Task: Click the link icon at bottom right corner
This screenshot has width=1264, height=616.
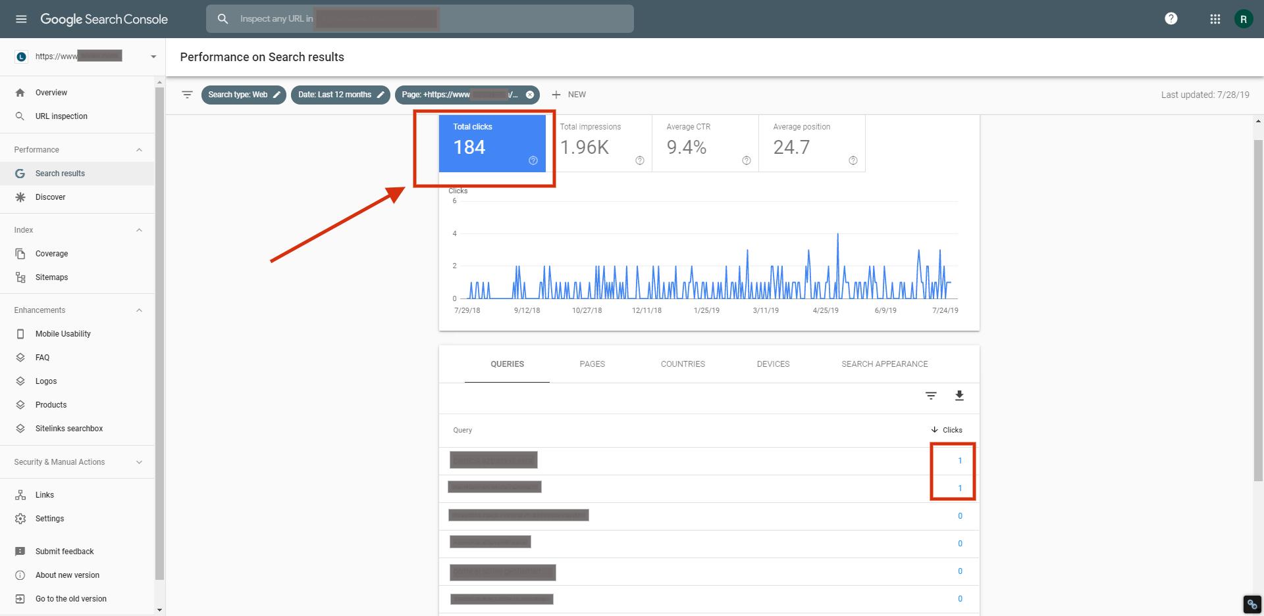Action: pyautogui.click(x=1251, y=604)
